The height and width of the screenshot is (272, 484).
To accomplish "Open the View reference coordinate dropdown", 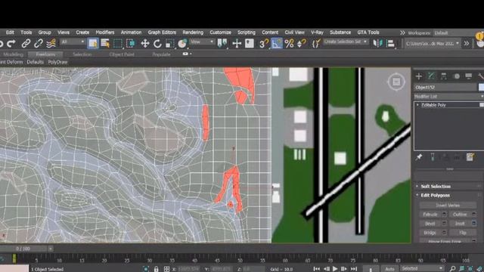I will coord(202,42).
